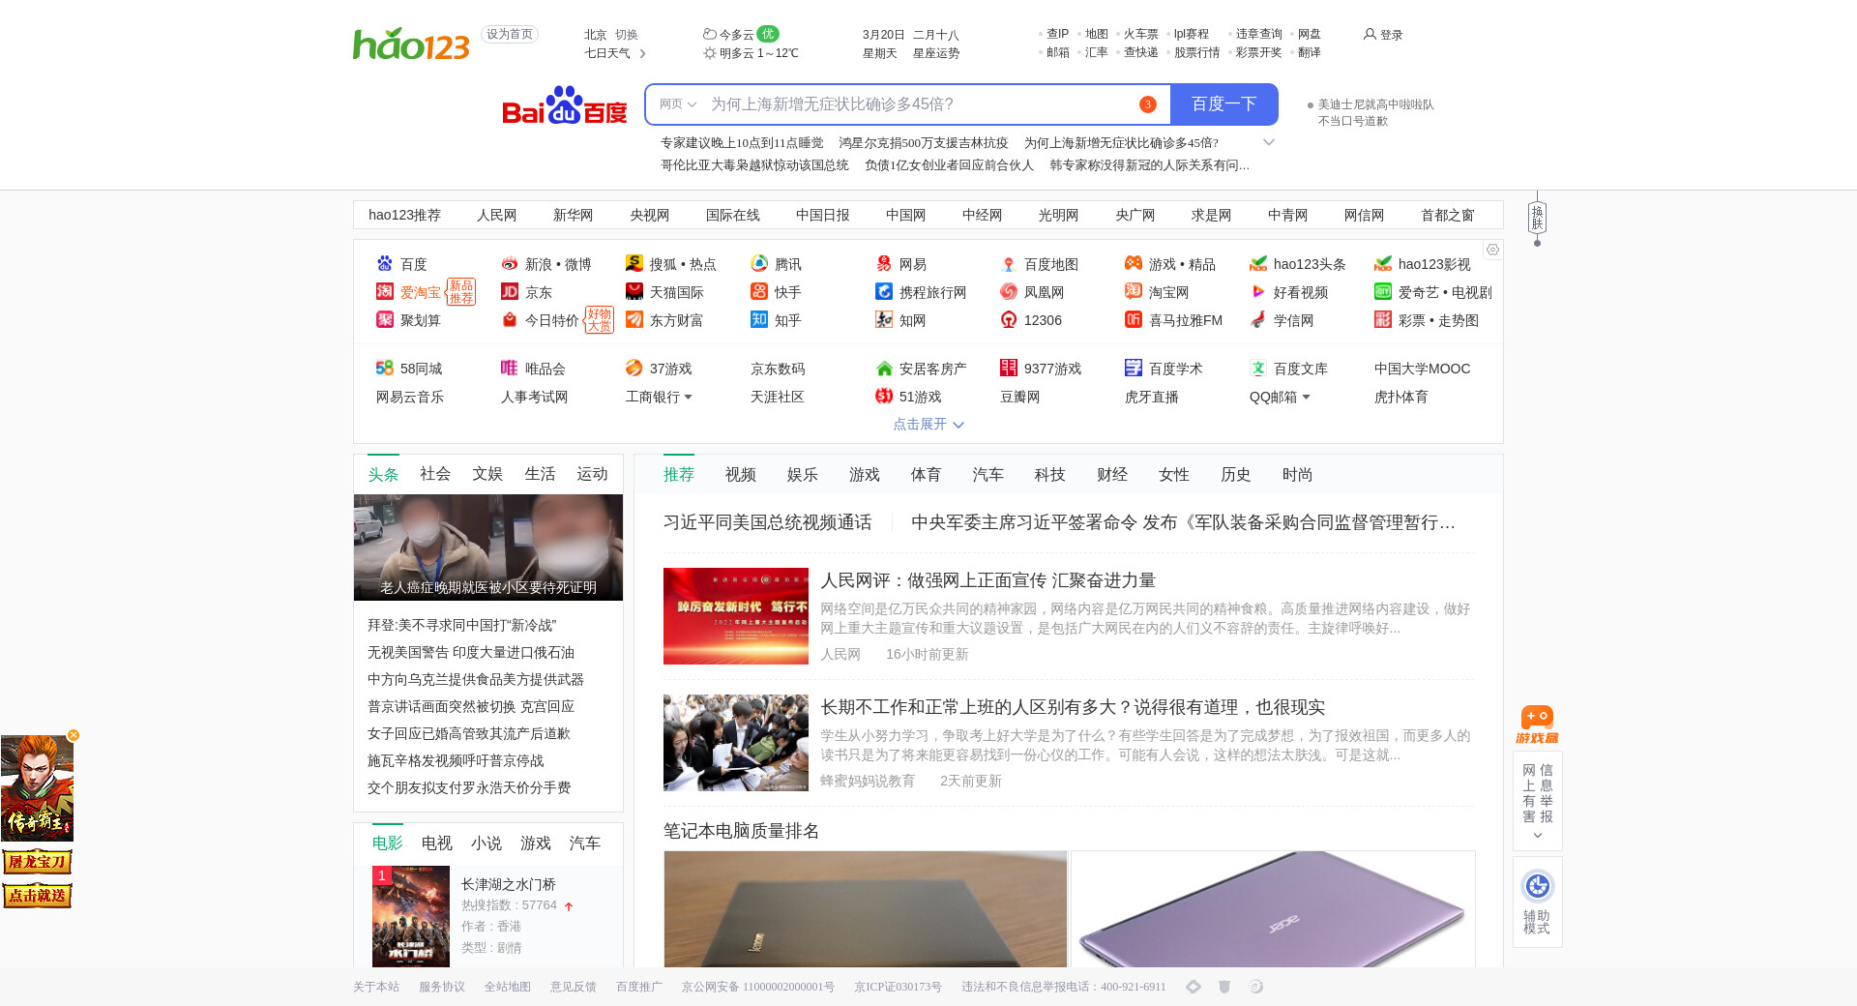
Task: Switch to the 社会 news tab
Action: (x=435, y=474)
